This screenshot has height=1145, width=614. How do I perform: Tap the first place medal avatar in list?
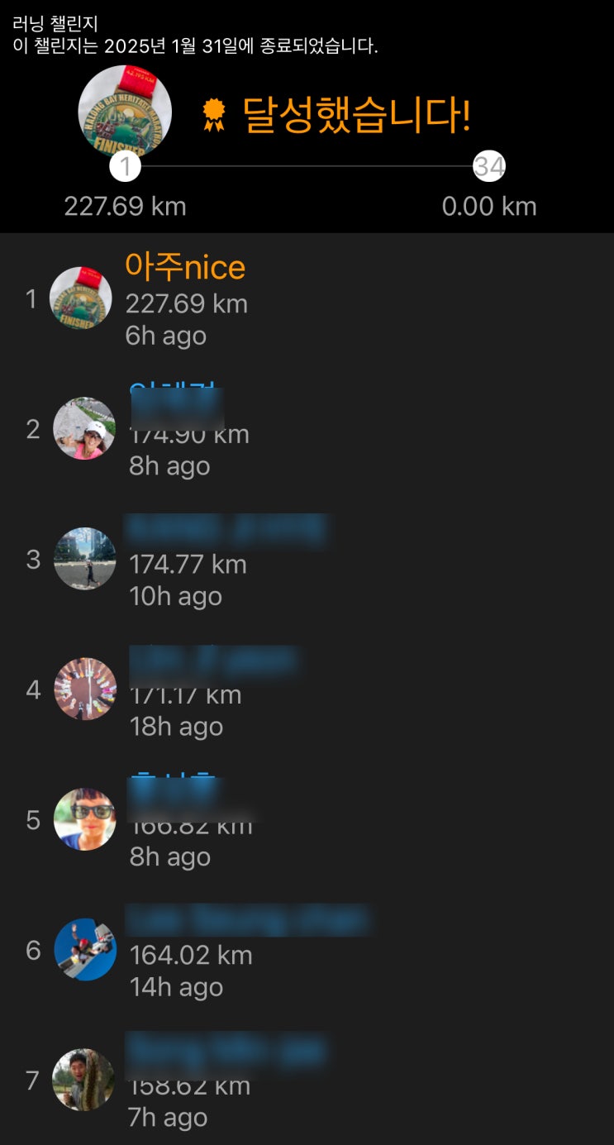click(x=81, y=298)
